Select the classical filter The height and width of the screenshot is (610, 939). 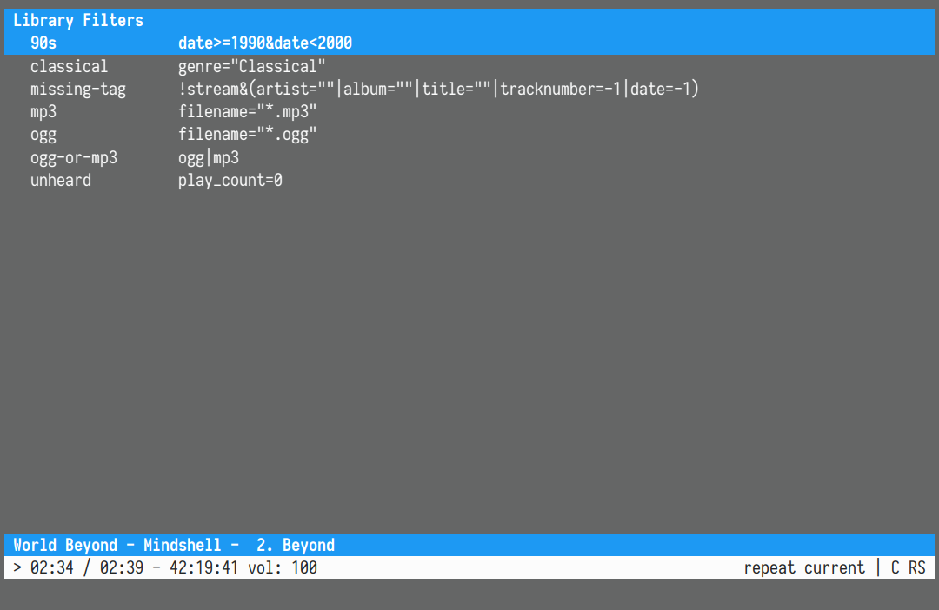pyautogui.click(x=69, y=66)
